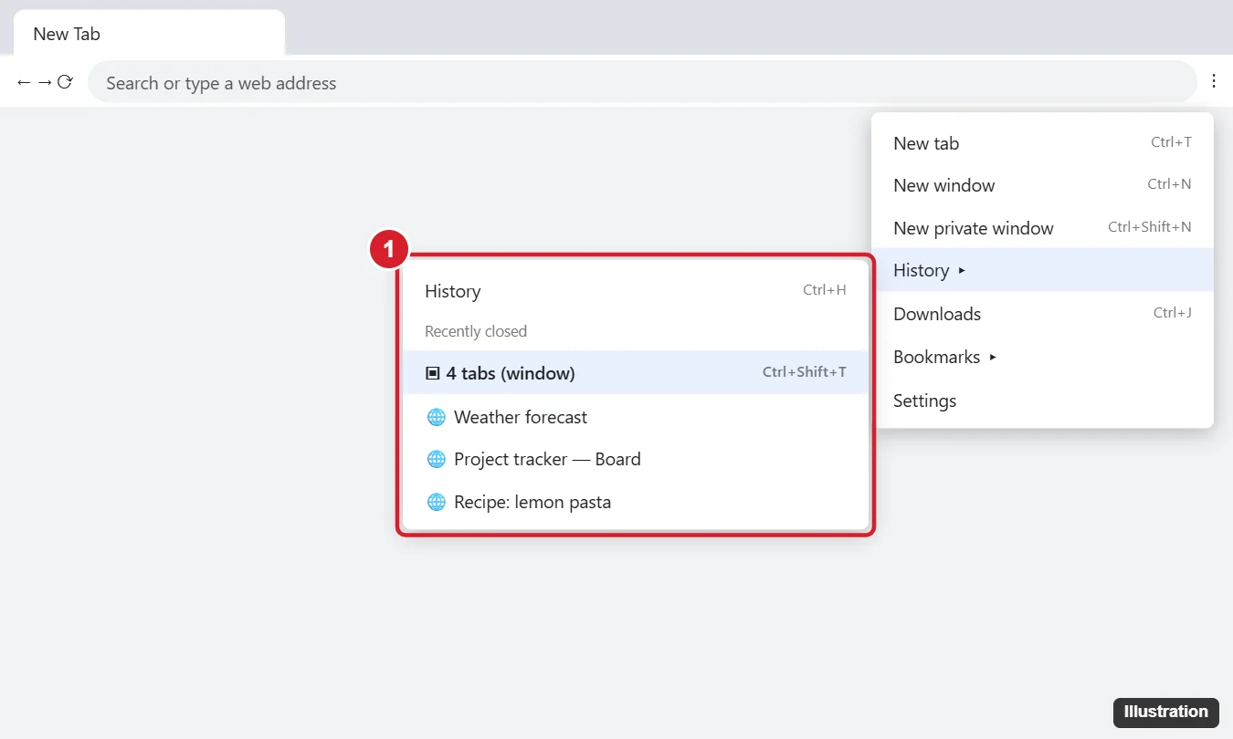Viewport: 1233px width, 739px height.
Task: Expand the Bookmarks submenu arrow
Action: click(x=993, y=358)
